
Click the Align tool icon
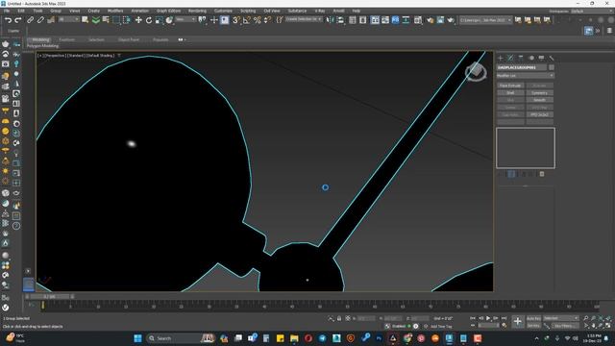(340, 20)
